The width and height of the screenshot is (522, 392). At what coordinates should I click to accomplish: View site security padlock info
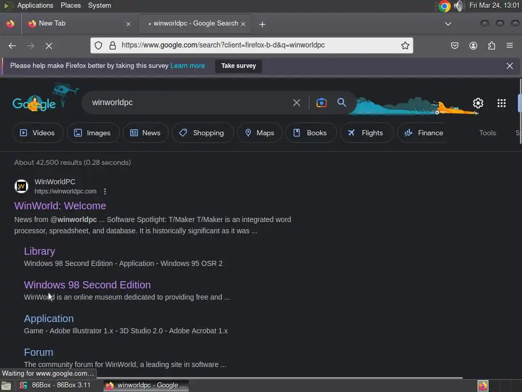click(x=113, y=45)
